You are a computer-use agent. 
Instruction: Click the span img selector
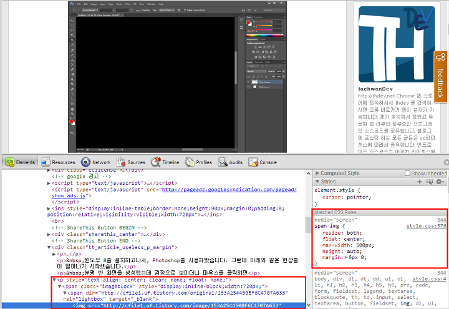[x=329, y=226]
